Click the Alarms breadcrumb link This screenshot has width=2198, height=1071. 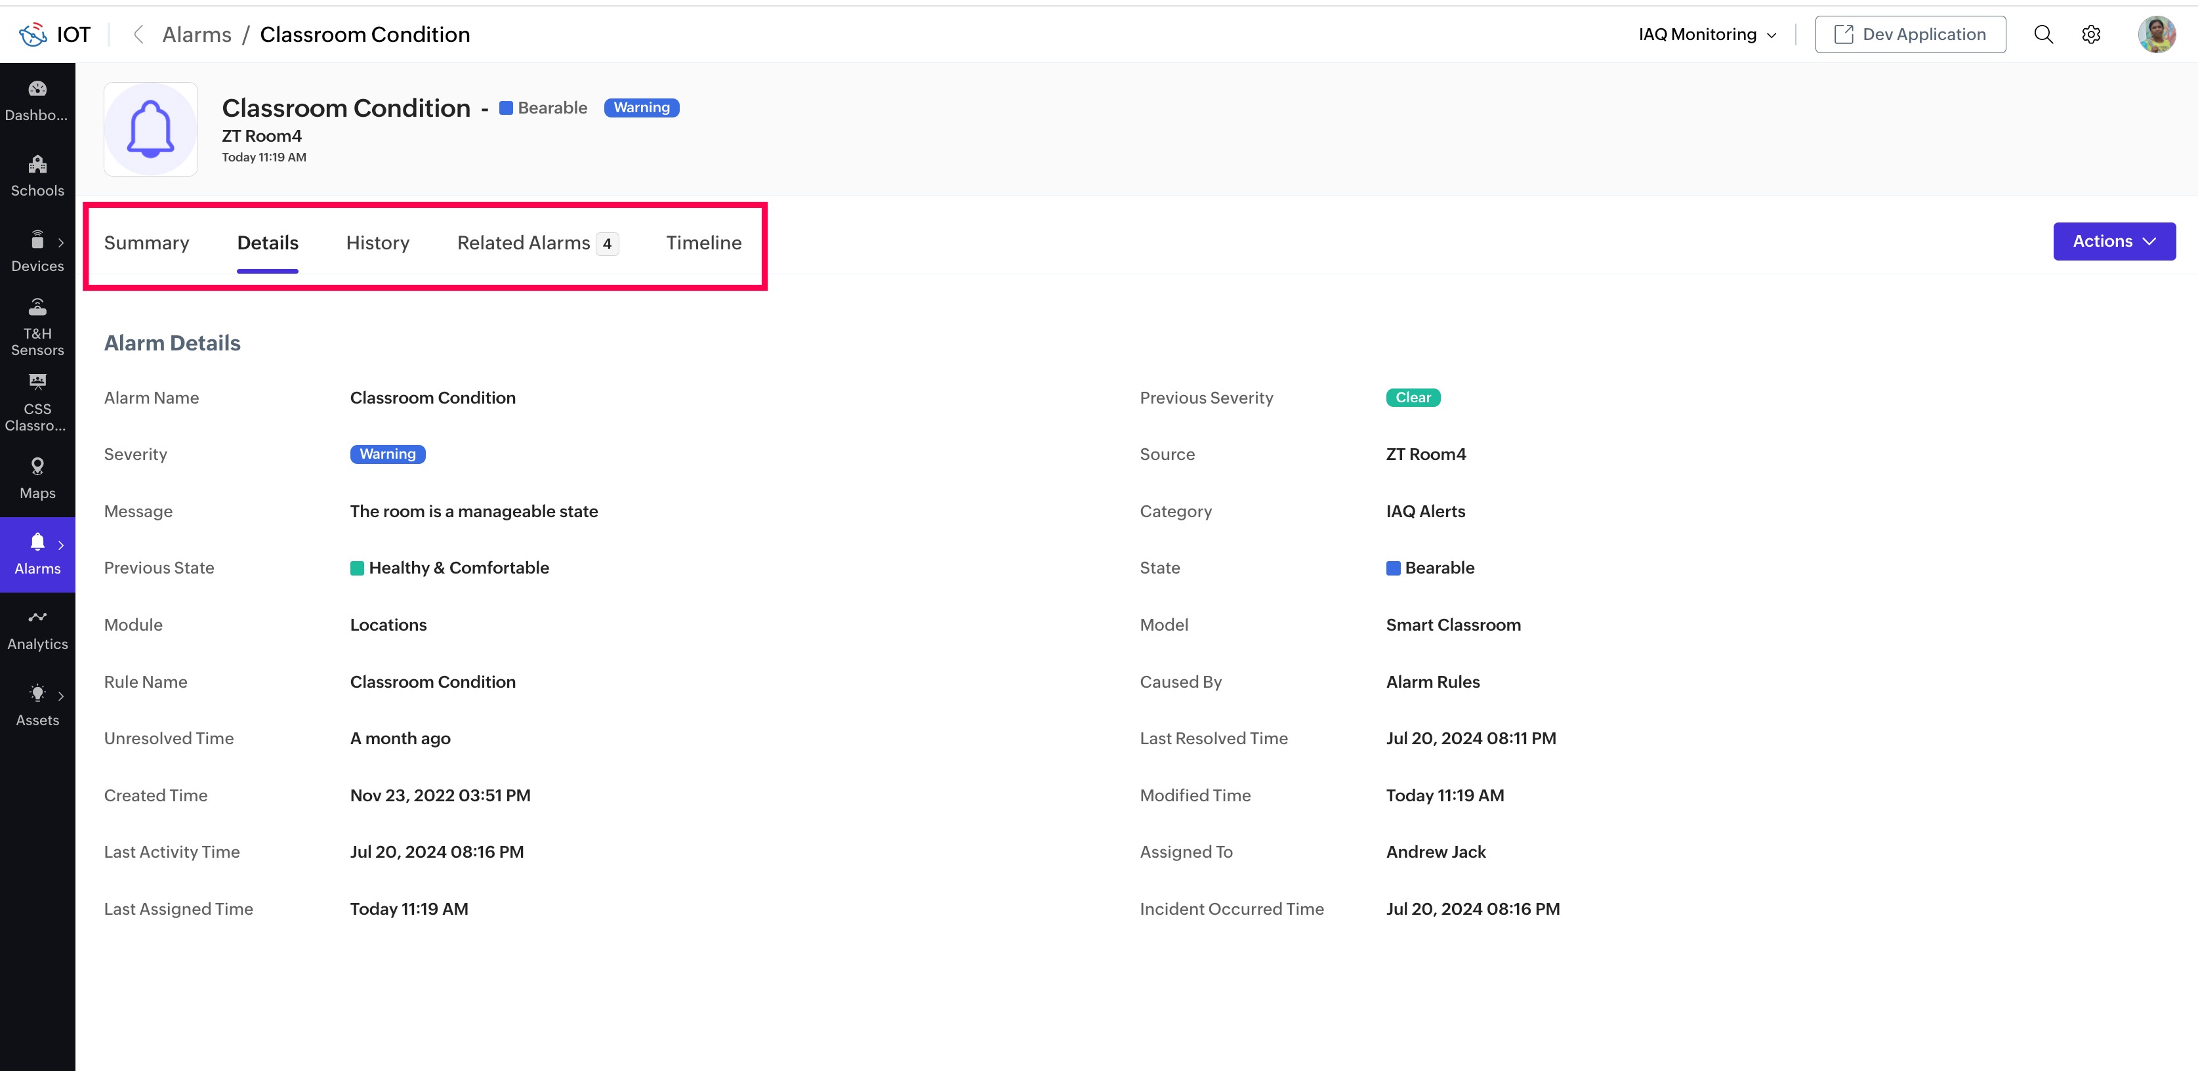[196, 34]
